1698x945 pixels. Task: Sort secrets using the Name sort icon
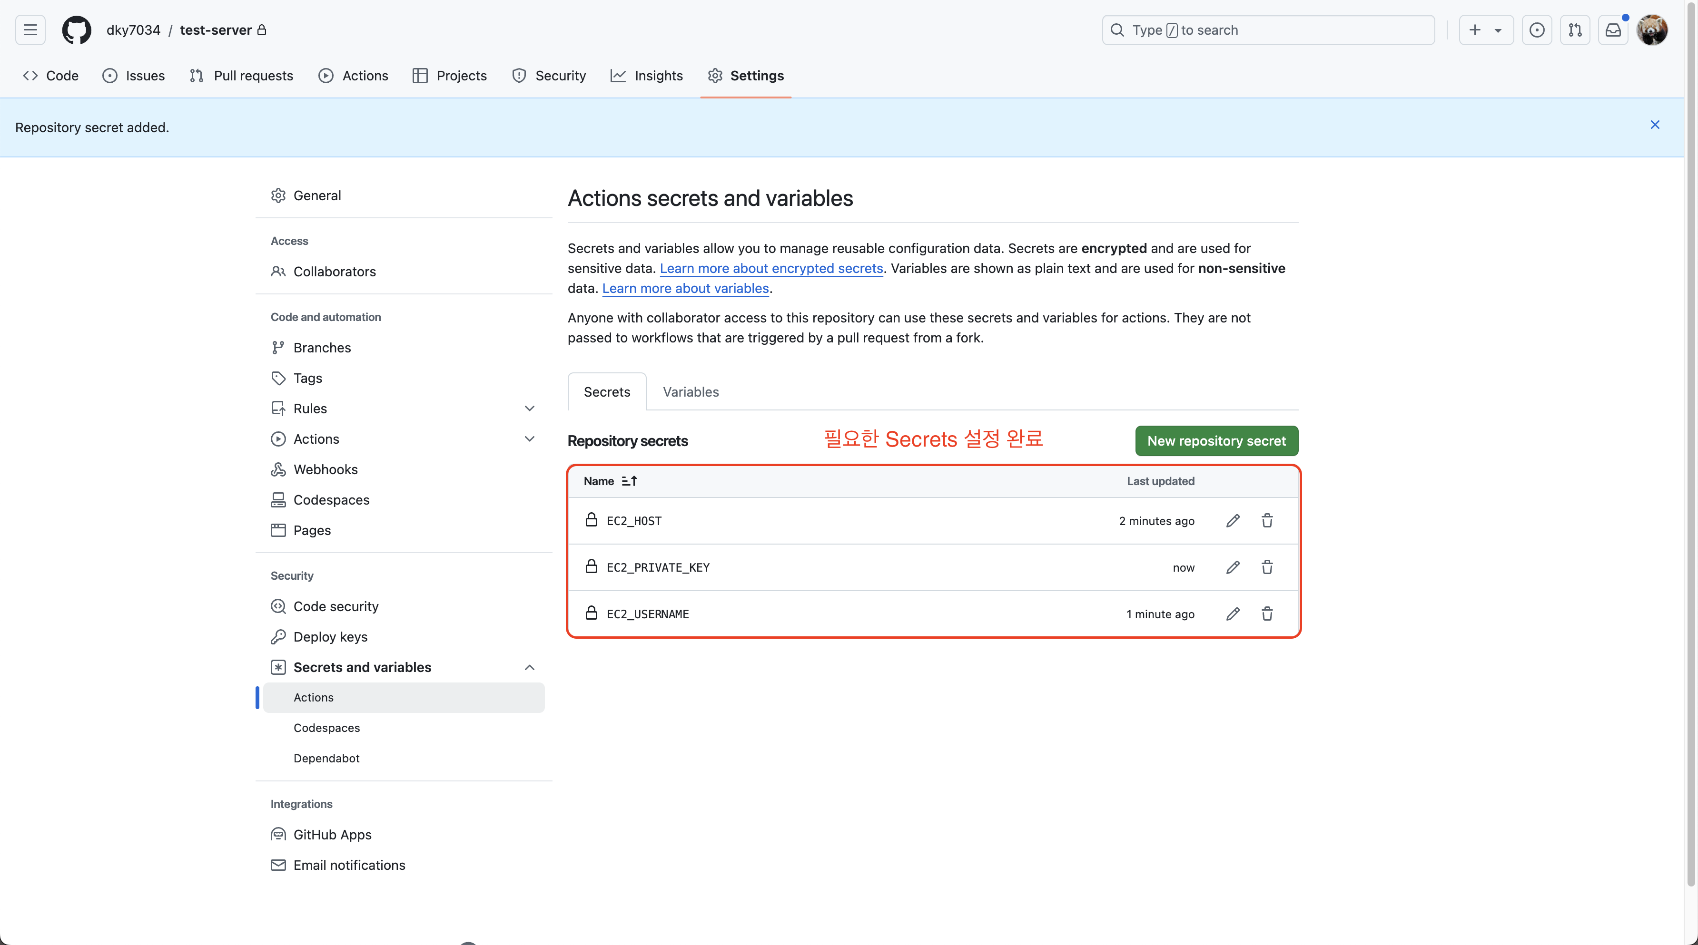pos(628,481)
